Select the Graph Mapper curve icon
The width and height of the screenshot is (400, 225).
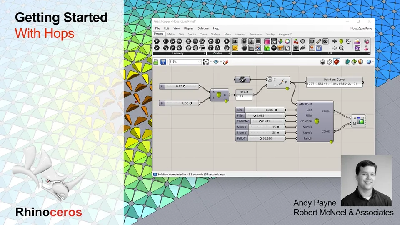[287, 48]
